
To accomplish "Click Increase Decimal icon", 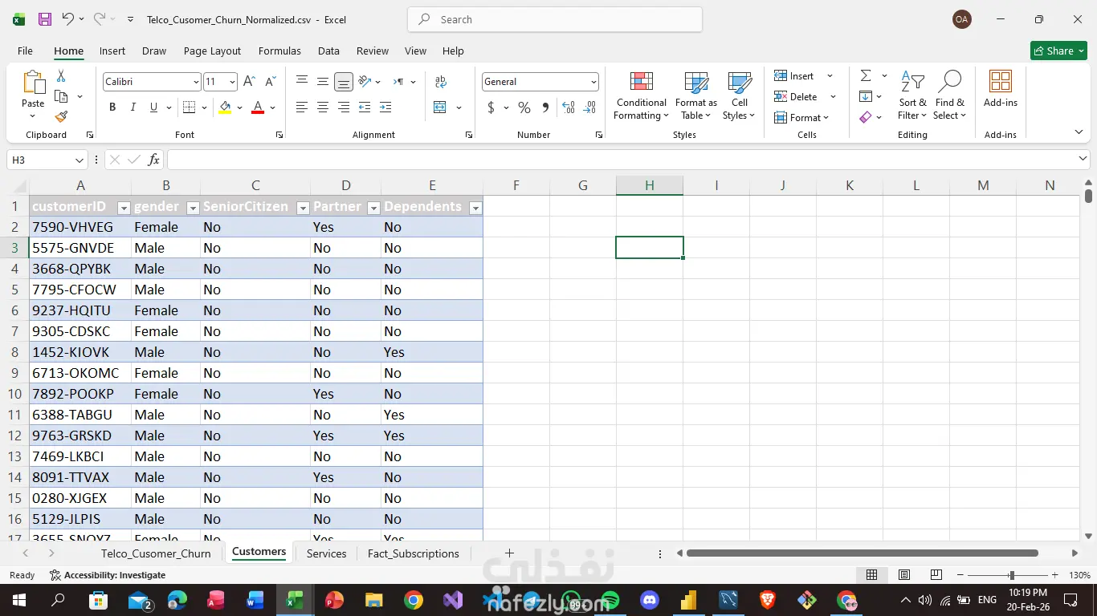I will tap(569, 107).
